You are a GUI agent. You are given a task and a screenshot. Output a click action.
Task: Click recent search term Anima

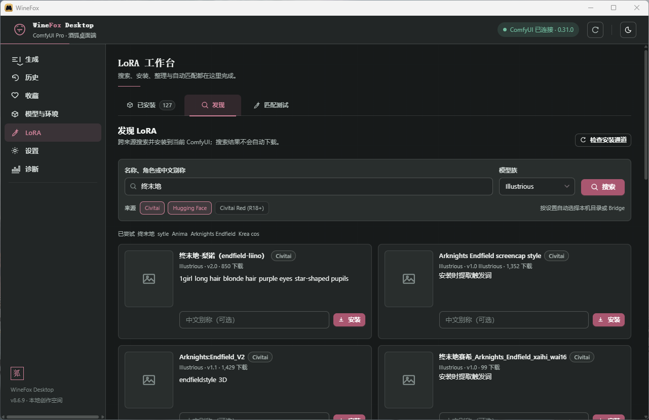coord(179,234)
